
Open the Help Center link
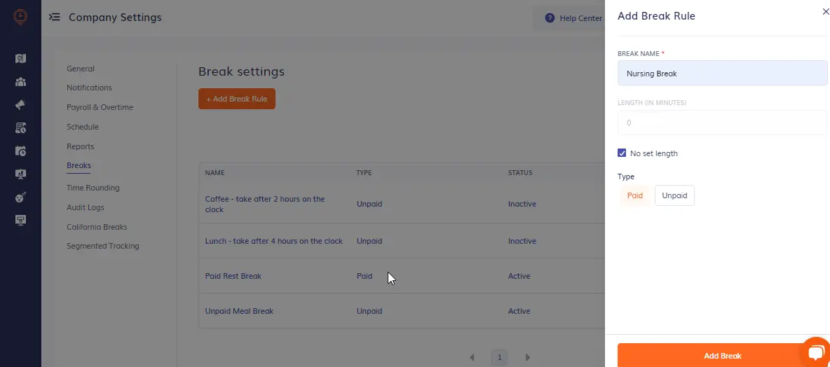click(574, 18)
